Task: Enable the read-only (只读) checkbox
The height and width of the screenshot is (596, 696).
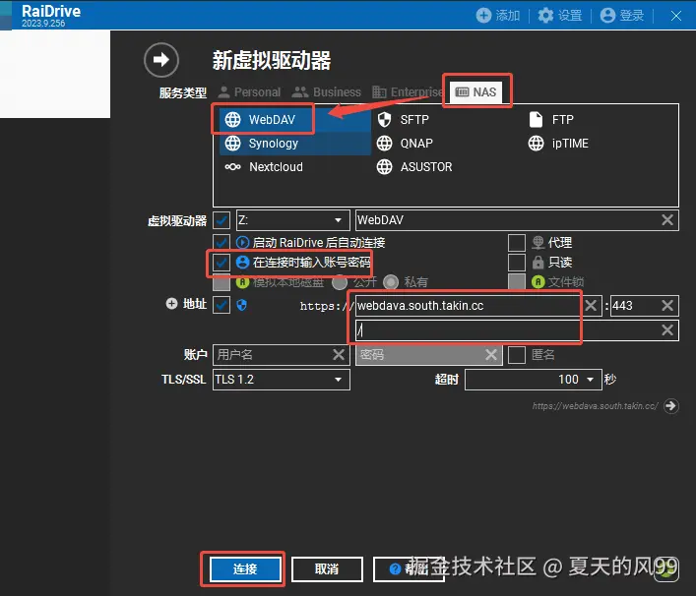Action: click(x=517, y=262)
